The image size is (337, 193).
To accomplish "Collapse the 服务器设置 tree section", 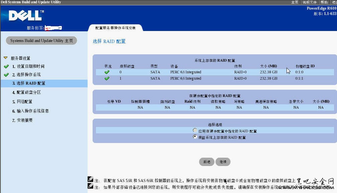I will coord(6,58).
